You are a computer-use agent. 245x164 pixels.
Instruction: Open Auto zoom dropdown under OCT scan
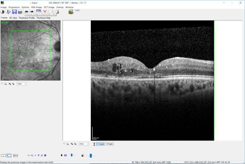(84, 144)
